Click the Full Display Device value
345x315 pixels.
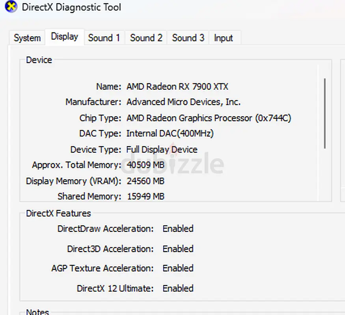pos(162,150)
